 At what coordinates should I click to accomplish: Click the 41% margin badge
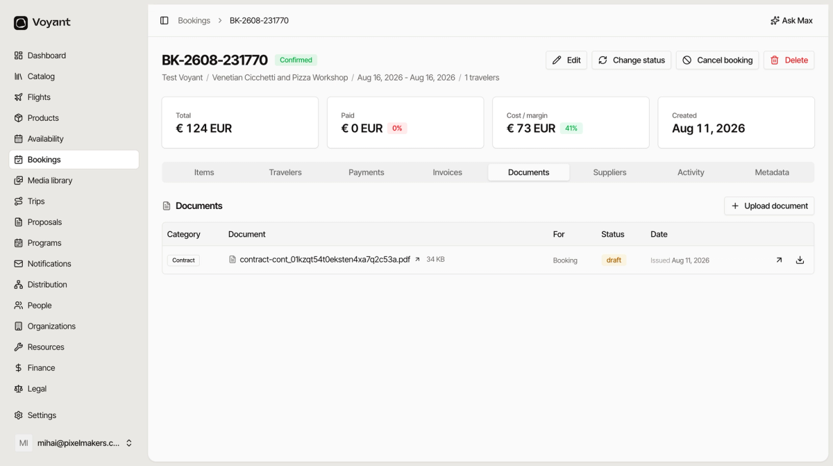[571, 128]
